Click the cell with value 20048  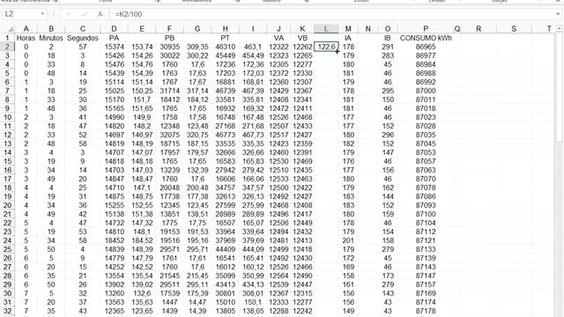[169, 188]
